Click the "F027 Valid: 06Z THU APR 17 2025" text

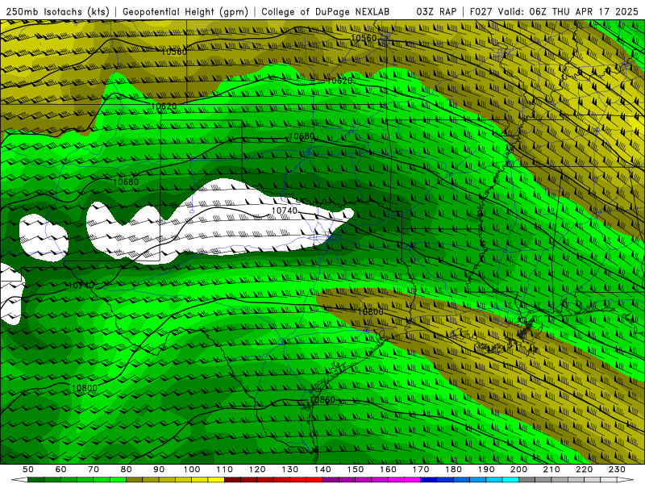554,11
